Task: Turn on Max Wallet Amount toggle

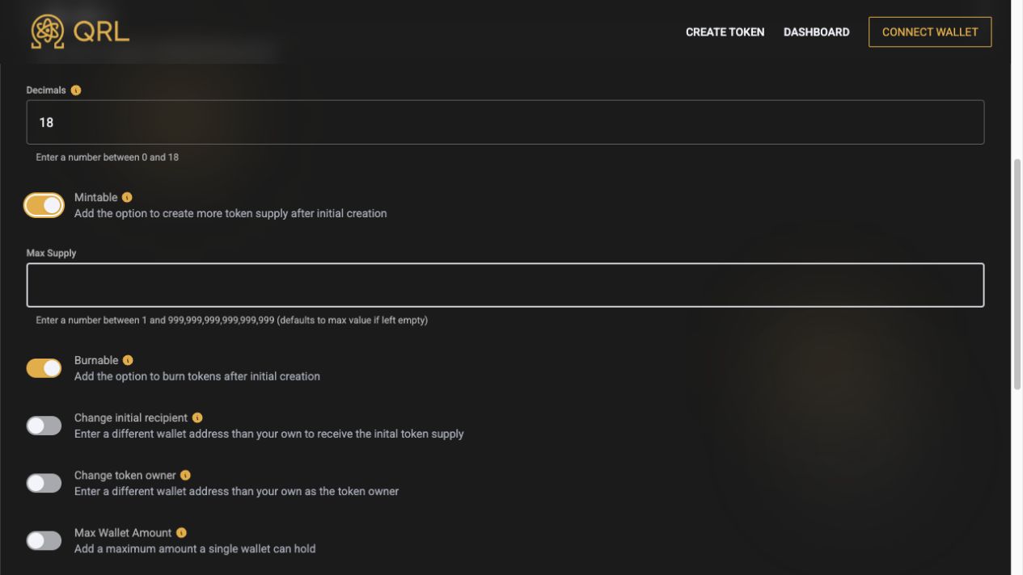Action: tap(44, 540)
